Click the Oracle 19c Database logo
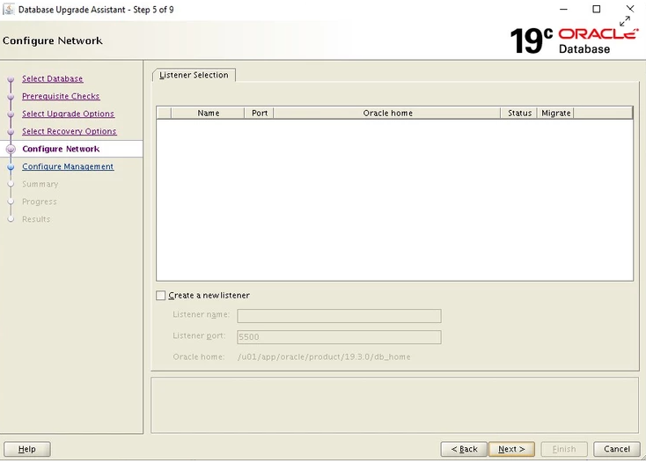 pos(574,40)
